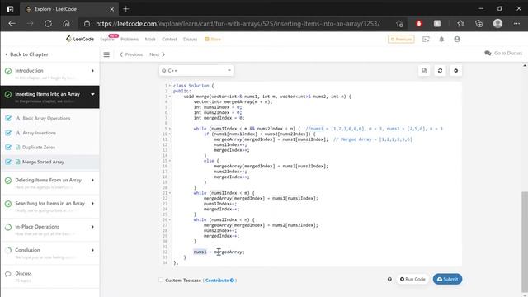Reset code with the refresh editor icon

click(x=440, y=71)
